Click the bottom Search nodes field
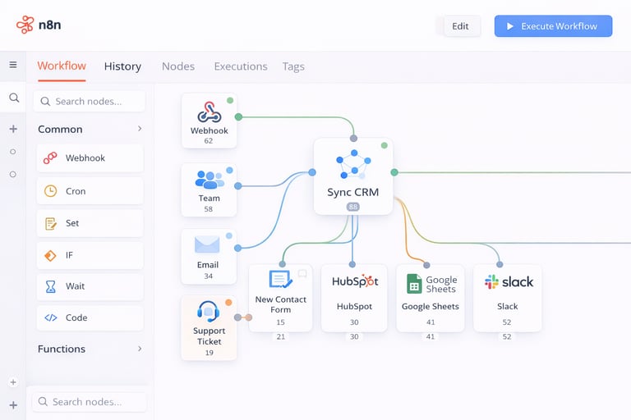Image resolution: width=631 pixels, height=420 pixels. [90, 401]
